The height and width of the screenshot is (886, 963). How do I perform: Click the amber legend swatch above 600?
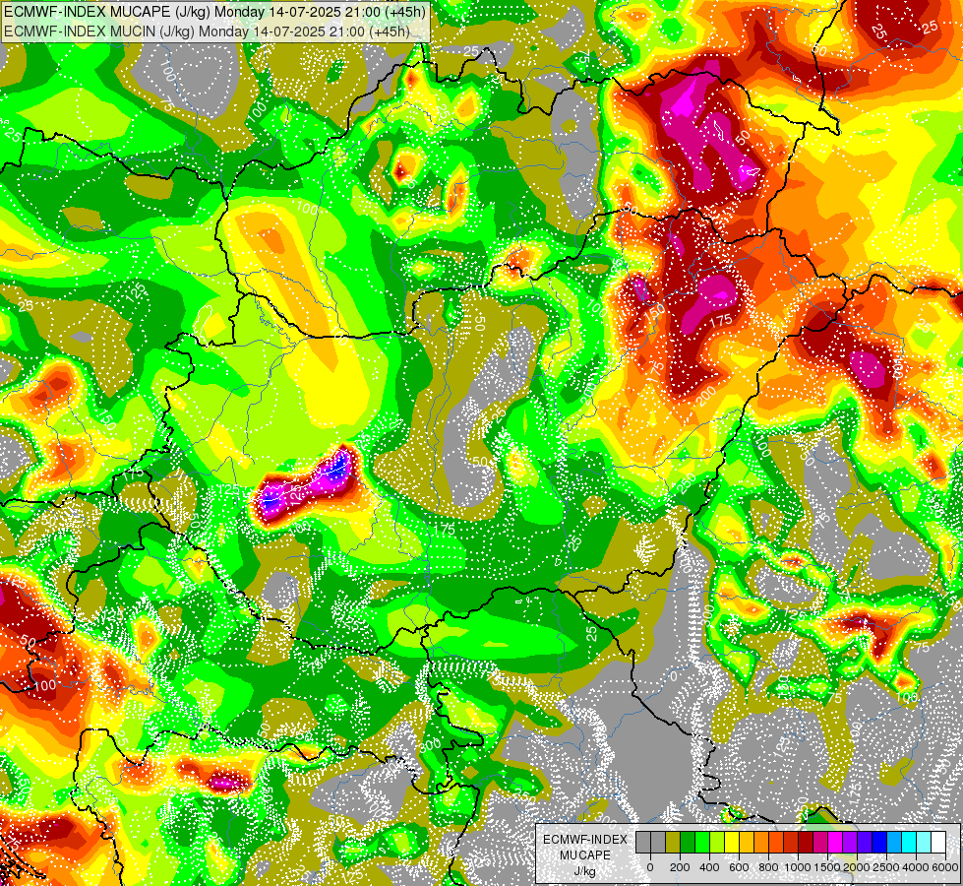click(747, 842)
